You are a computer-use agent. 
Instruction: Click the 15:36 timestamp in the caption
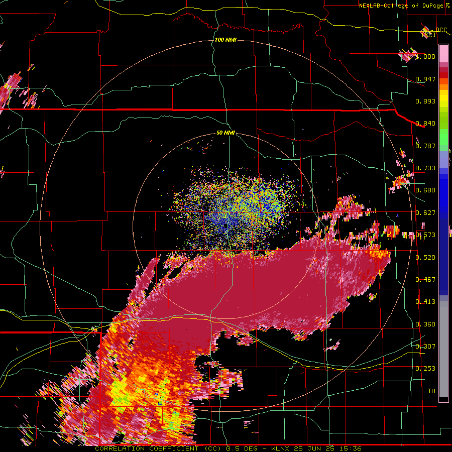[x=350, y=448]
